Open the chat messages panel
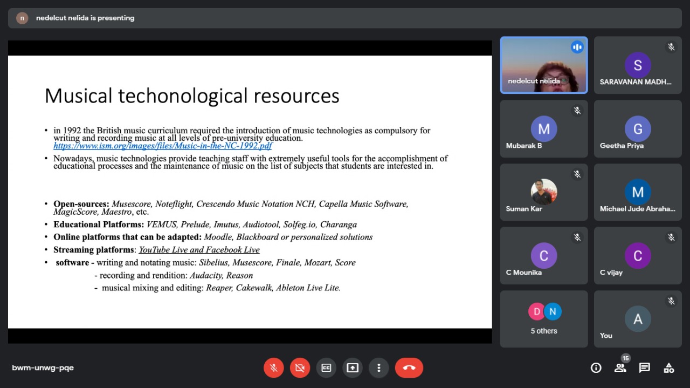690x388 pixels. (x=644, y=368)
